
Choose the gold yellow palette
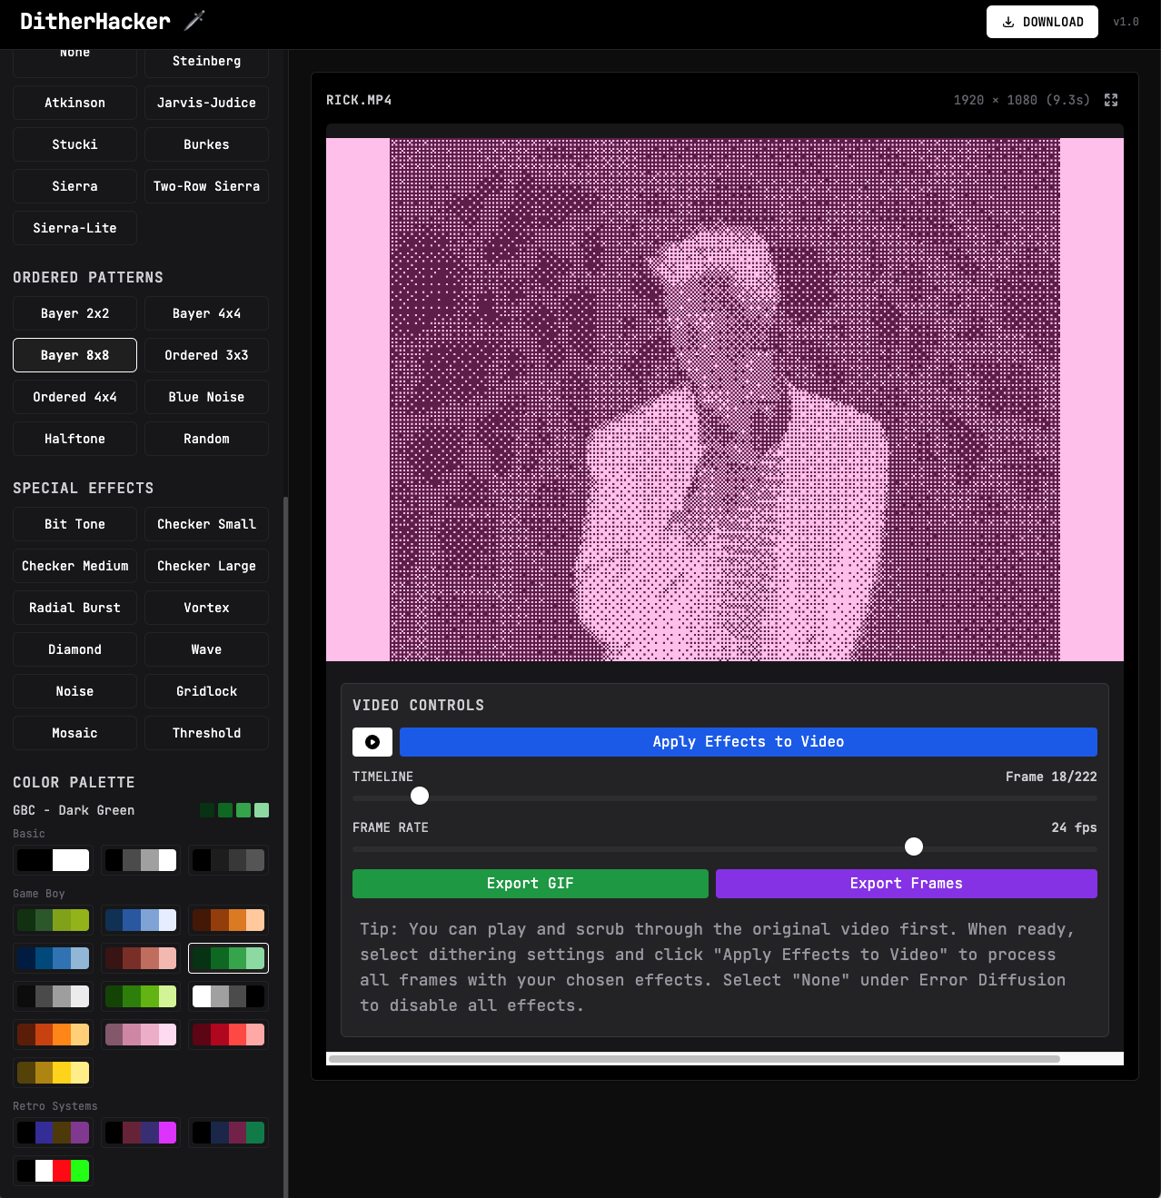[x=53, y=1073]
